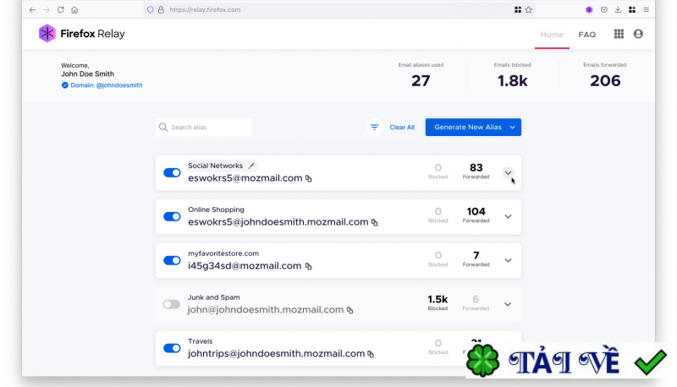
Task: Toggle off the Travels alias
Action: tap(172, 348)
